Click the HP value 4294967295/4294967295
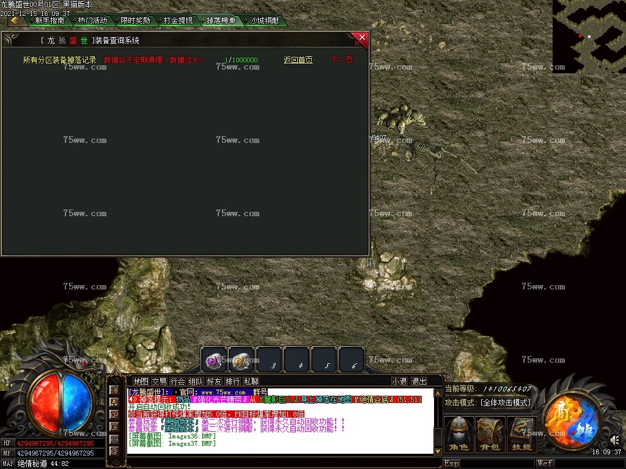Viewport: 626px width, 469px height. tap(55, 443)
